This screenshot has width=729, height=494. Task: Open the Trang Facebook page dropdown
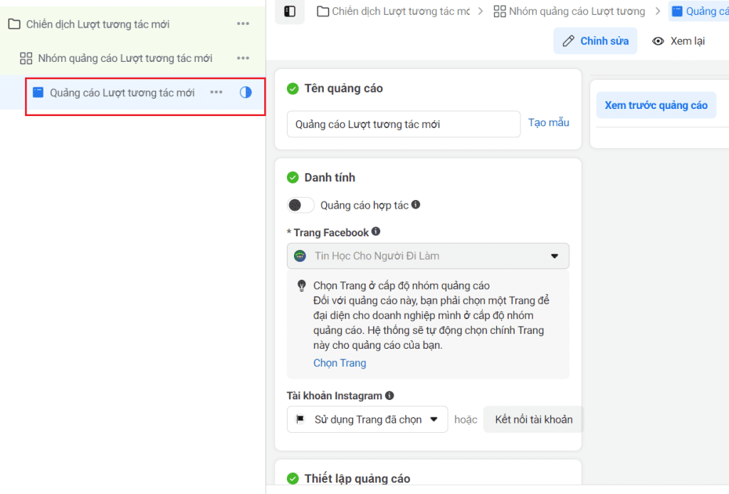coord(428,256)
